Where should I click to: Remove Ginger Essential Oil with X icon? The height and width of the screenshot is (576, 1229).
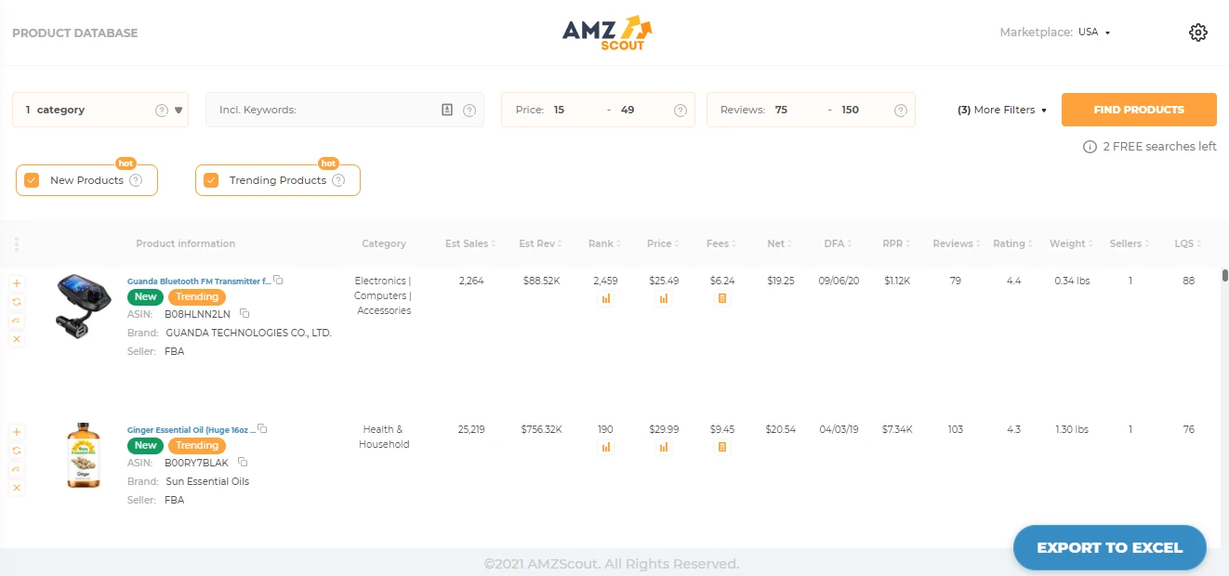[x=17, y=488]
